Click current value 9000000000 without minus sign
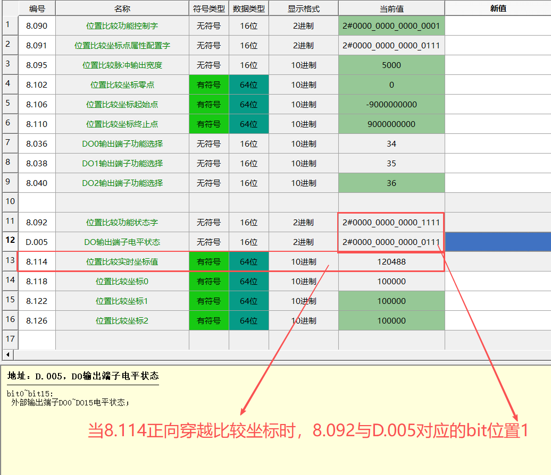Screen dimensions: 551x475 point(391,124)
